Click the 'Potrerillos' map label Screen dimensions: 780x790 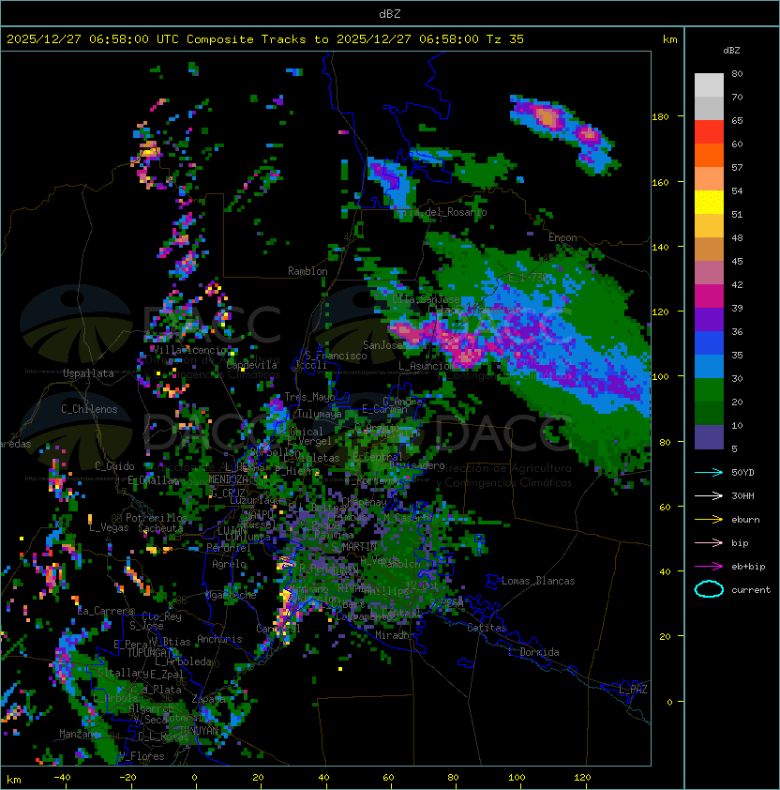[157, 518]
